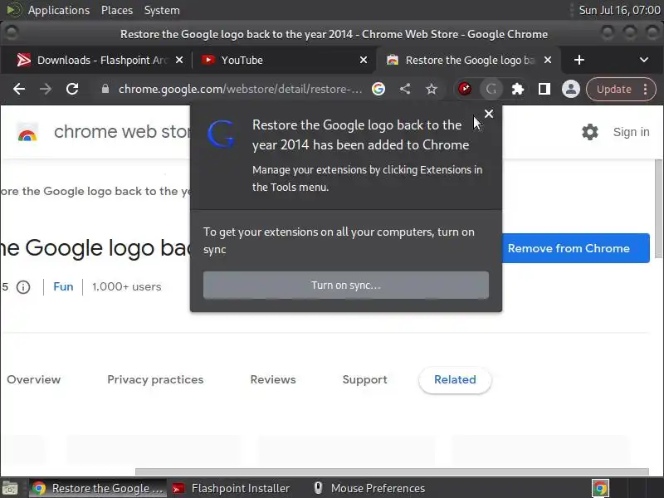Toggle the side panel icon
Viewport: 664px width, 498px height.
click(x=544, y=89)
